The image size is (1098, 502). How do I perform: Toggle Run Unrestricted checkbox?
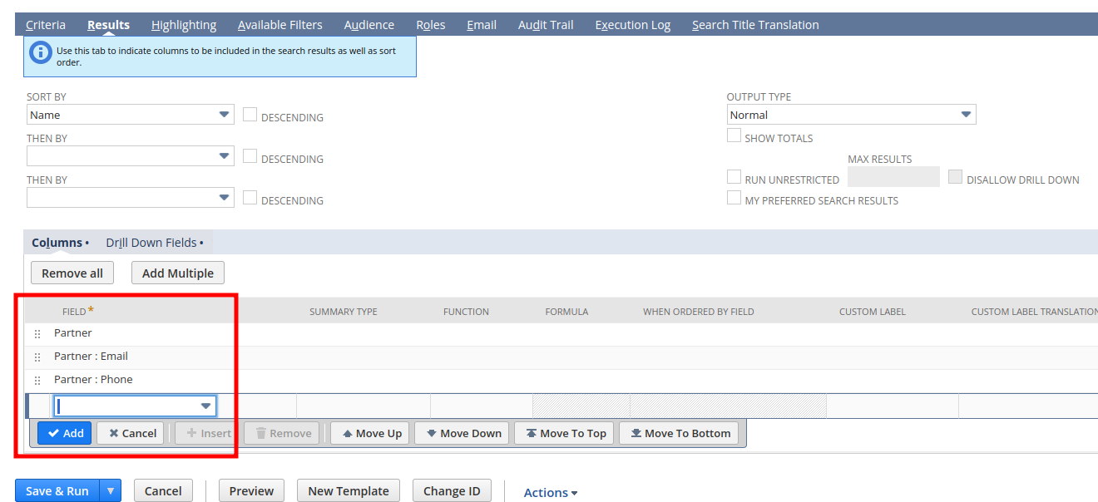[734, 178]
